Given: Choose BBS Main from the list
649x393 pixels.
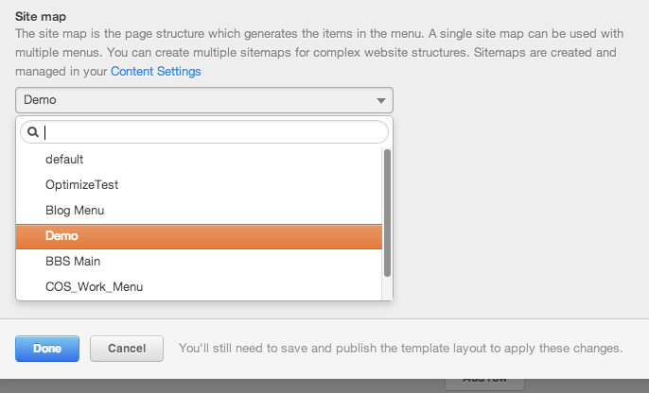Looking at the screenshot, I should pos(199,262).
